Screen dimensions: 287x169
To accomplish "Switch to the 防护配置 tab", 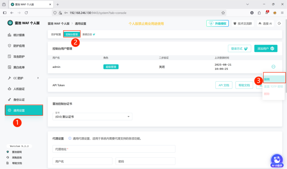I will coord(56,35).
